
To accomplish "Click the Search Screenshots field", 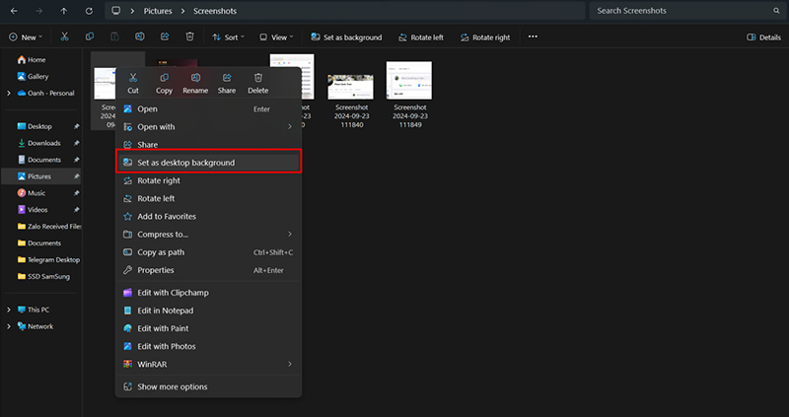I will [685, 11].
